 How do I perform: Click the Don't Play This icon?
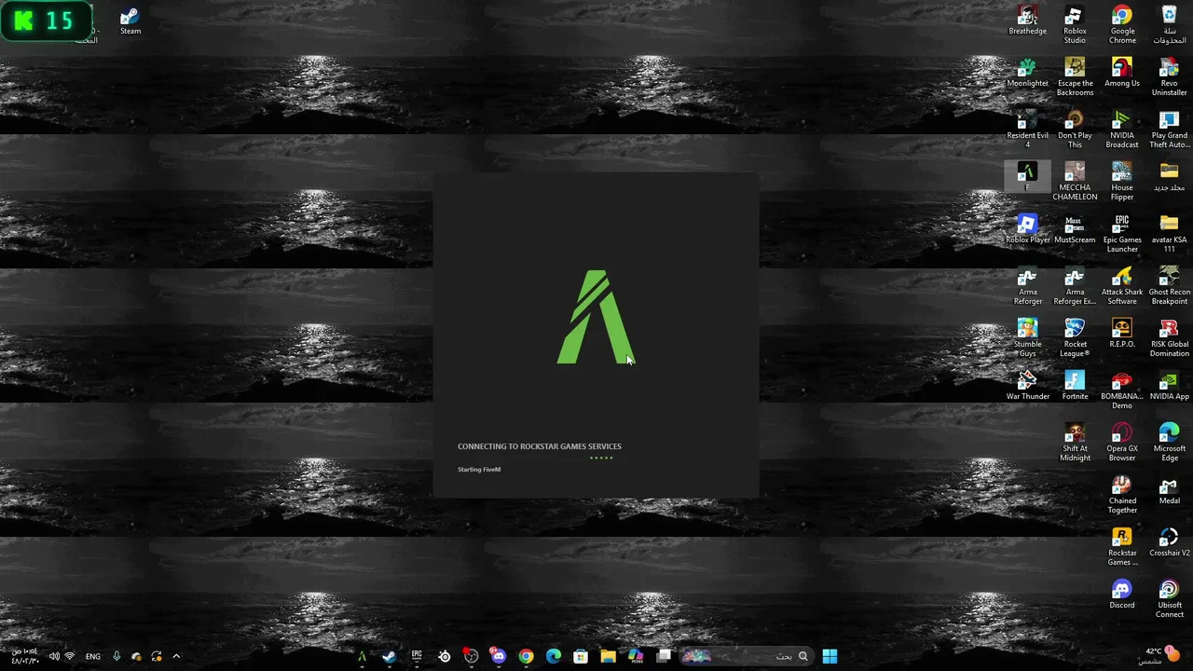[x=1075, y=130]
